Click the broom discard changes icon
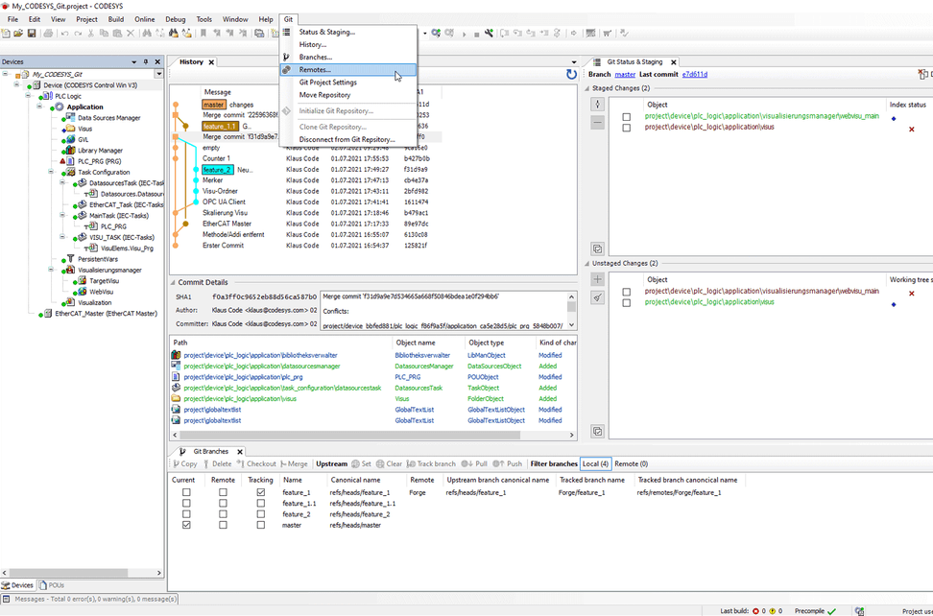933x616 pixels. pyautogui.click(x=598, y=297)
